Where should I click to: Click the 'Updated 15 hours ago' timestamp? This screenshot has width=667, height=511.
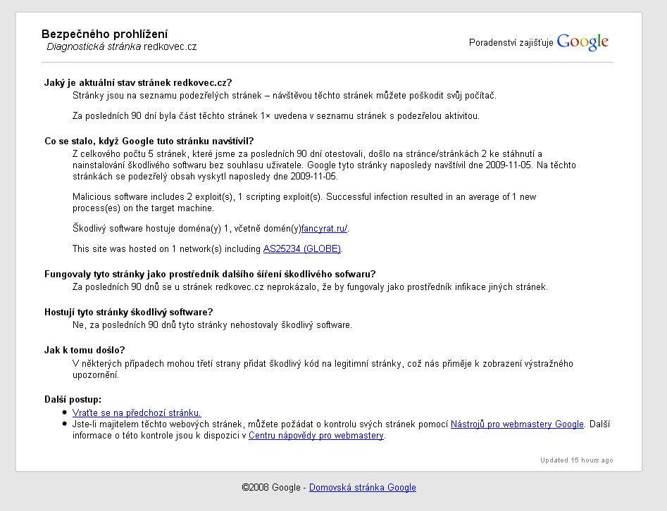point(576,460)
